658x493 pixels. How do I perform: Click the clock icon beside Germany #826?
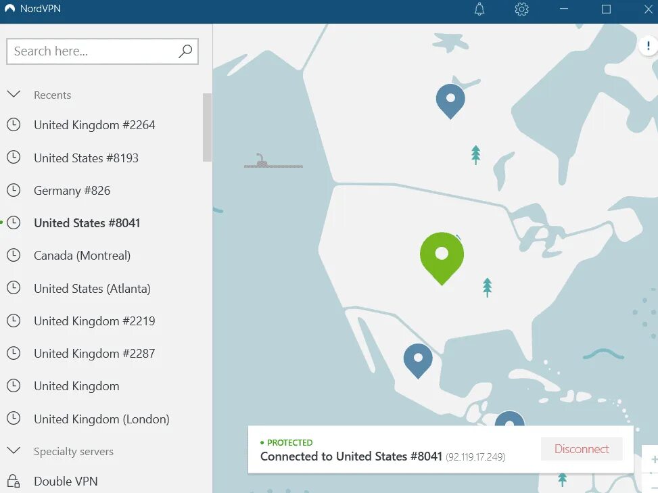click(14, 190)
